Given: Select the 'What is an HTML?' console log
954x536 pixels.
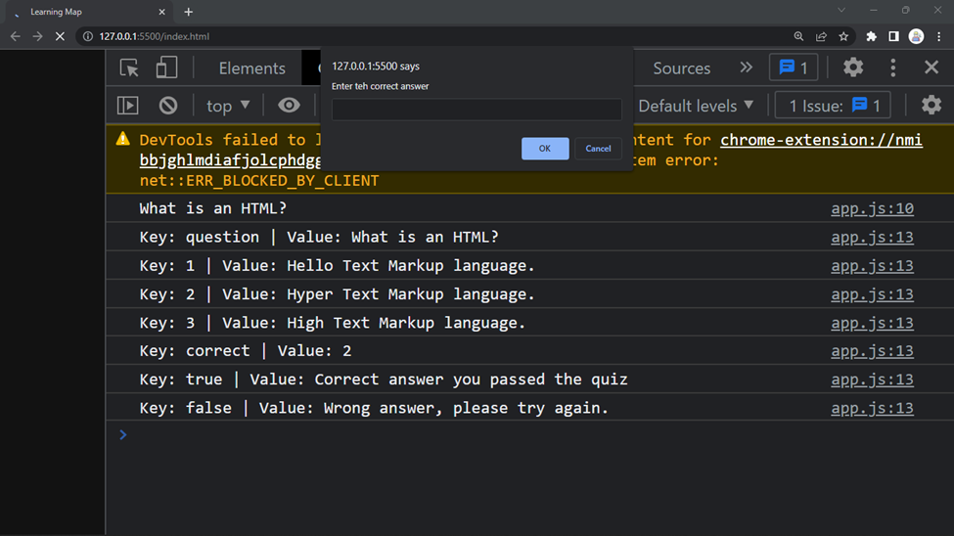Looking at the screenshot, I should point(213,208).
